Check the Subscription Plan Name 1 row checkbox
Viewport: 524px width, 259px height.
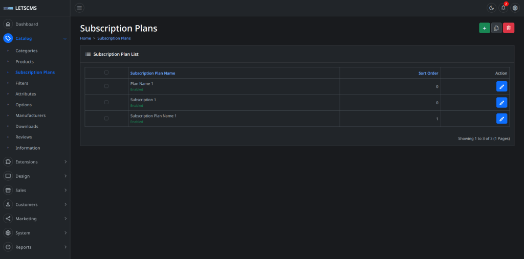[x=106, y=118]
